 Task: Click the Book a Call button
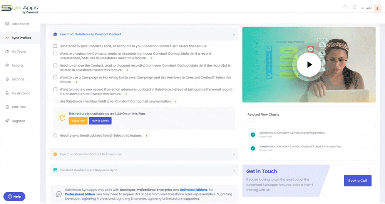pyautogui.click(x=358, y=181)
